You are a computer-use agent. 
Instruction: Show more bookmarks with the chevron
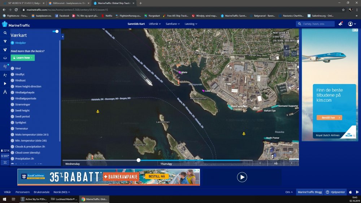357,16
